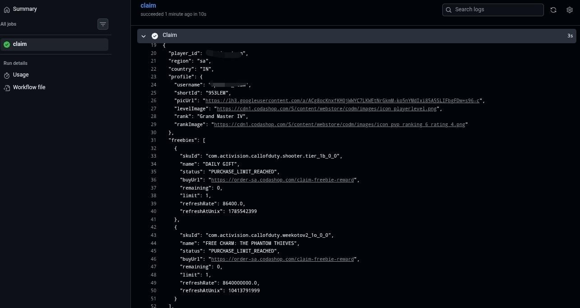
Task: Click the Summary home icon
Action: pos(7,9)
